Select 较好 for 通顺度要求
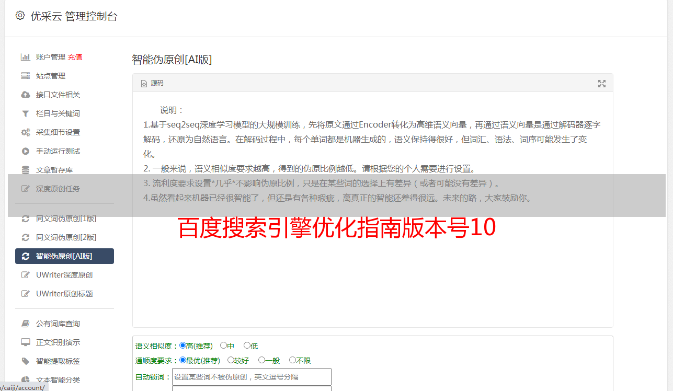The image size is (673, 391). click(231, 360)
